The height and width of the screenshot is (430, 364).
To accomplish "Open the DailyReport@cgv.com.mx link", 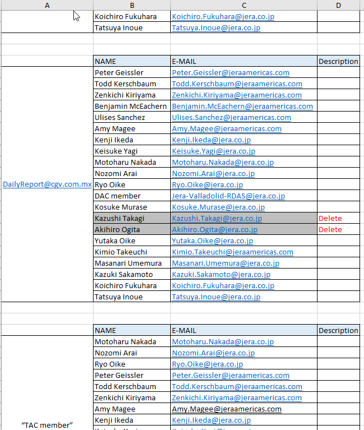I will (x=47, y=184).
